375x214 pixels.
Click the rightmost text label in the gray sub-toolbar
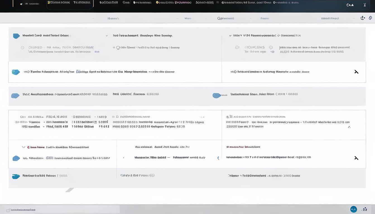[330, 18]
